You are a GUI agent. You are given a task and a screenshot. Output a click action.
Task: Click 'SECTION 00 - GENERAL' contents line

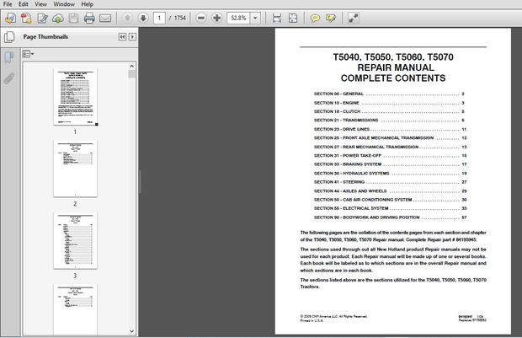pos(389,94)
